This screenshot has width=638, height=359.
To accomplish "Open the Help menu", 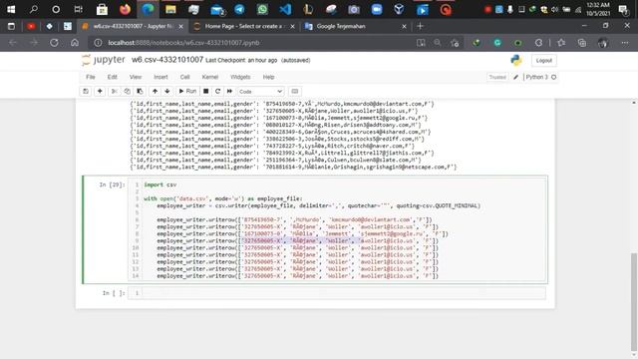I will pyautogui.click(x=268, y=77).
